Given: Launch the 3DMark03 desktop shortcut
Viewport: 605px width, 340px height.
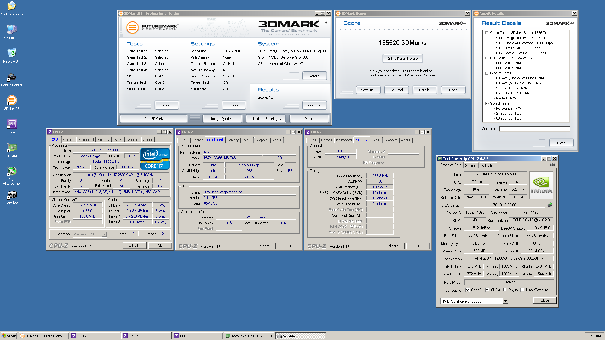Looking at the screenshot, I should (x=12, y=103).
